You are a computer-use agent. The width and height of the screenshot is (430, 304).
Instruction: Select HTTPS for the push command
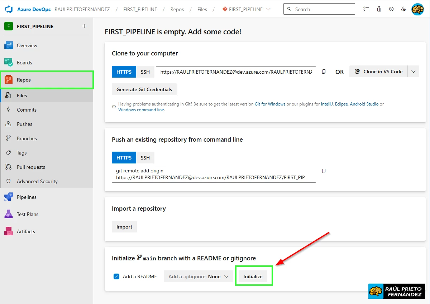point(124,157)
